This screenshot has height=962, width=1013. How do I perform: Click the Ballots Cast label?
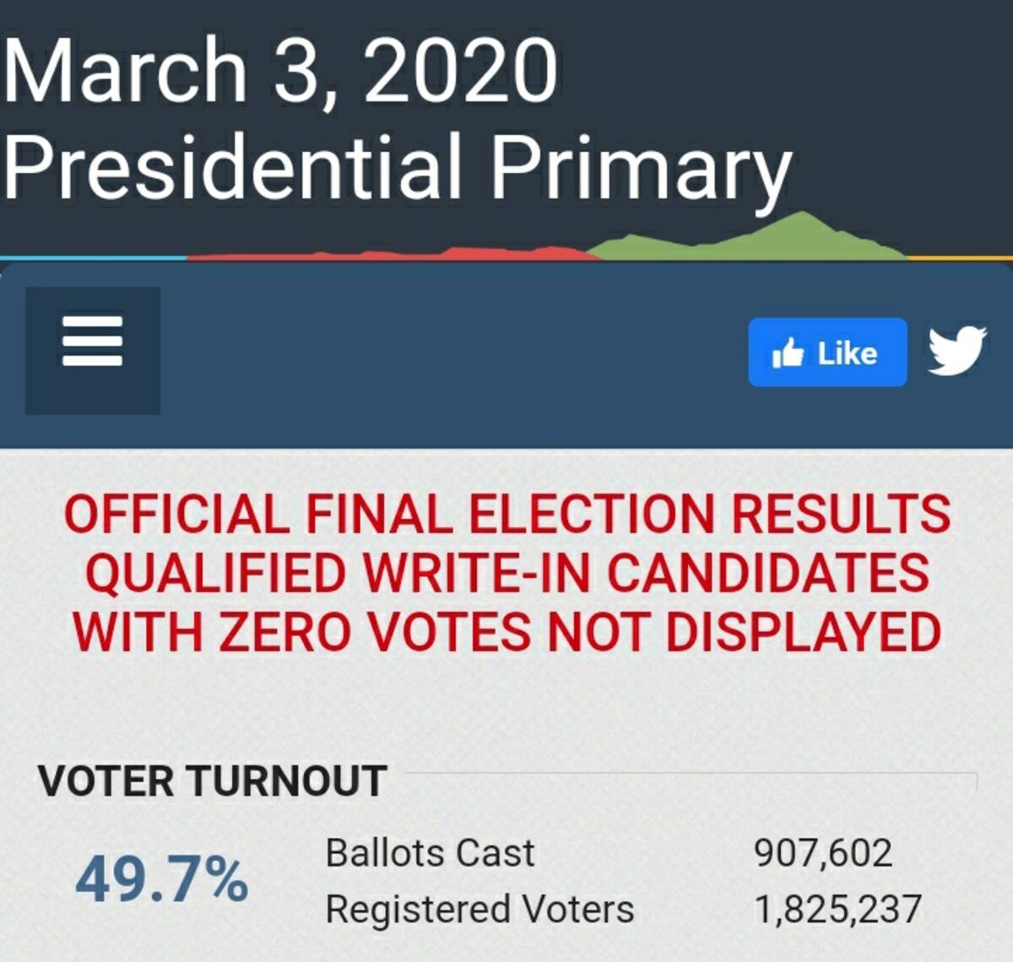430,852
